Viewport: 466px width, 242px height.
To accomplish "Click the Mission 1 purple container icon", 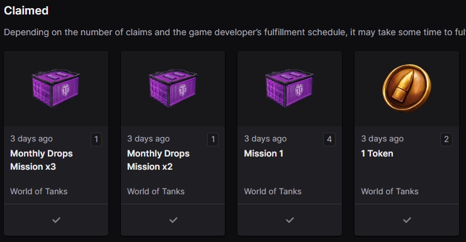I will click(x=290, y=89).
